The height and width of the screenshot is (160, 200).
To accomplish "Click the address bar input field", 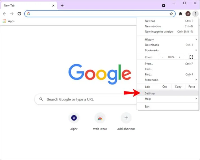I will (100, 14).
